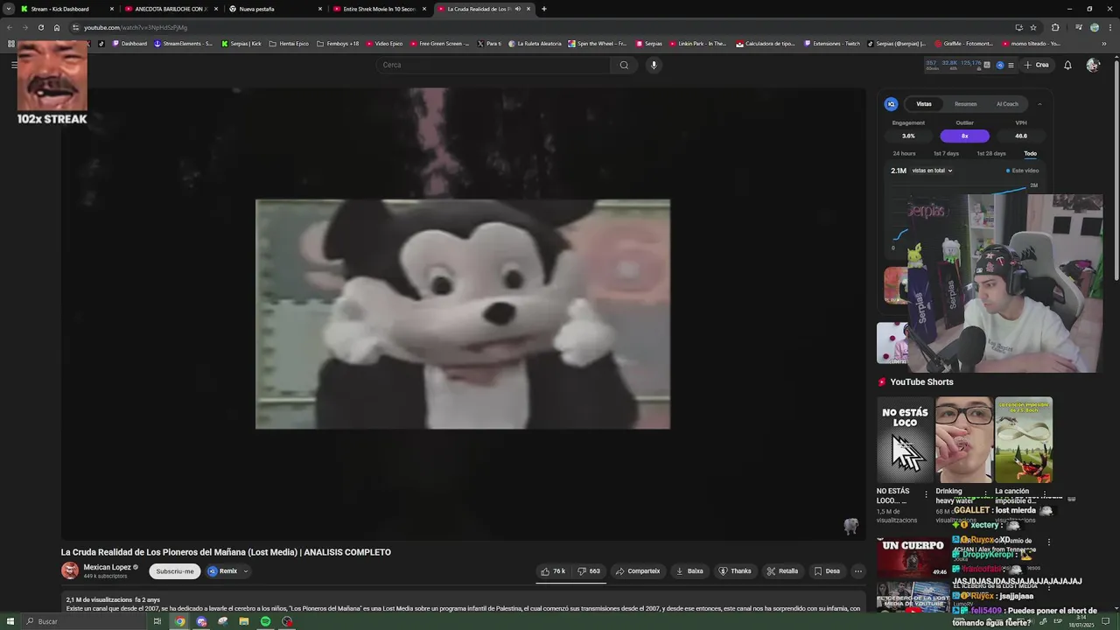This screenshot has width=1120, height=630.
Task: Click the video player to pause
Action: pyautogui.click(x=463, y=314)
